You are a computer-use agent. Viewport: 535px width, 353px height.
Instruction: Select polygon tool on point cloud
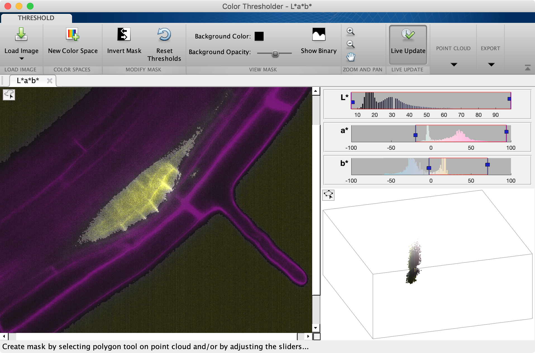coord(328,195)
